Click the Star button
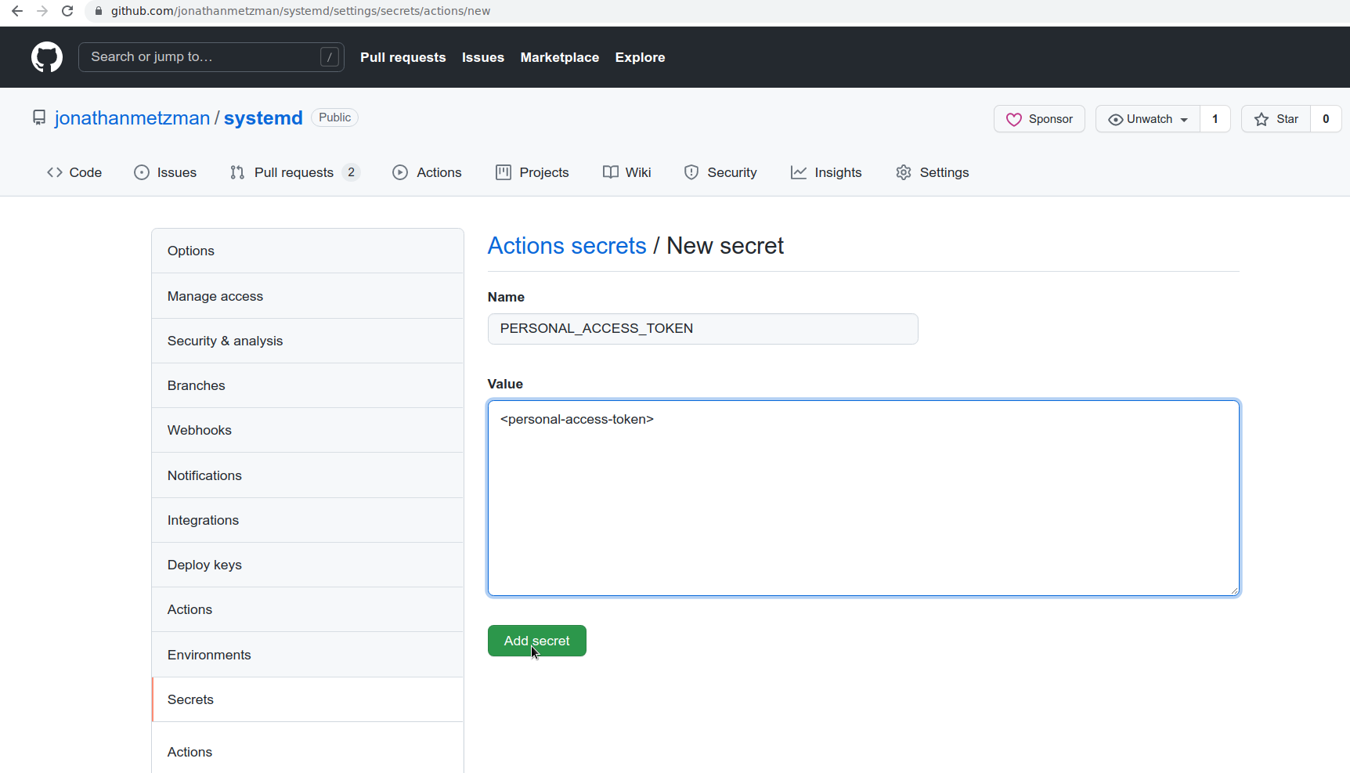1350x773 pixels. pos(1276,119)
